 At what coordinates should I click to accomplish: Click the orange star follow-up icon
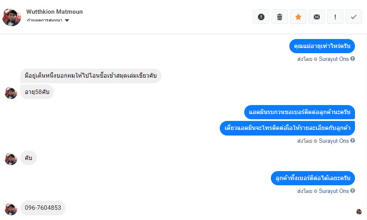click(x=298, y=17)
